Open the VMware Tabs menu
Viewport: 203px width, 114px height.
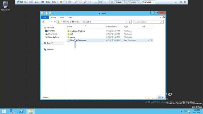[48, 2]
